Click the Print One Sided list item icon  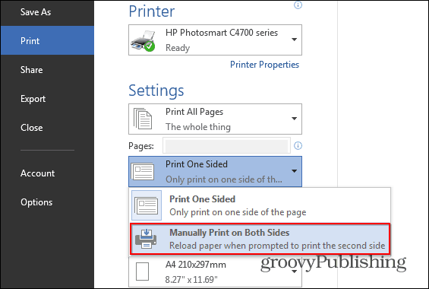(x=147, y=205)
